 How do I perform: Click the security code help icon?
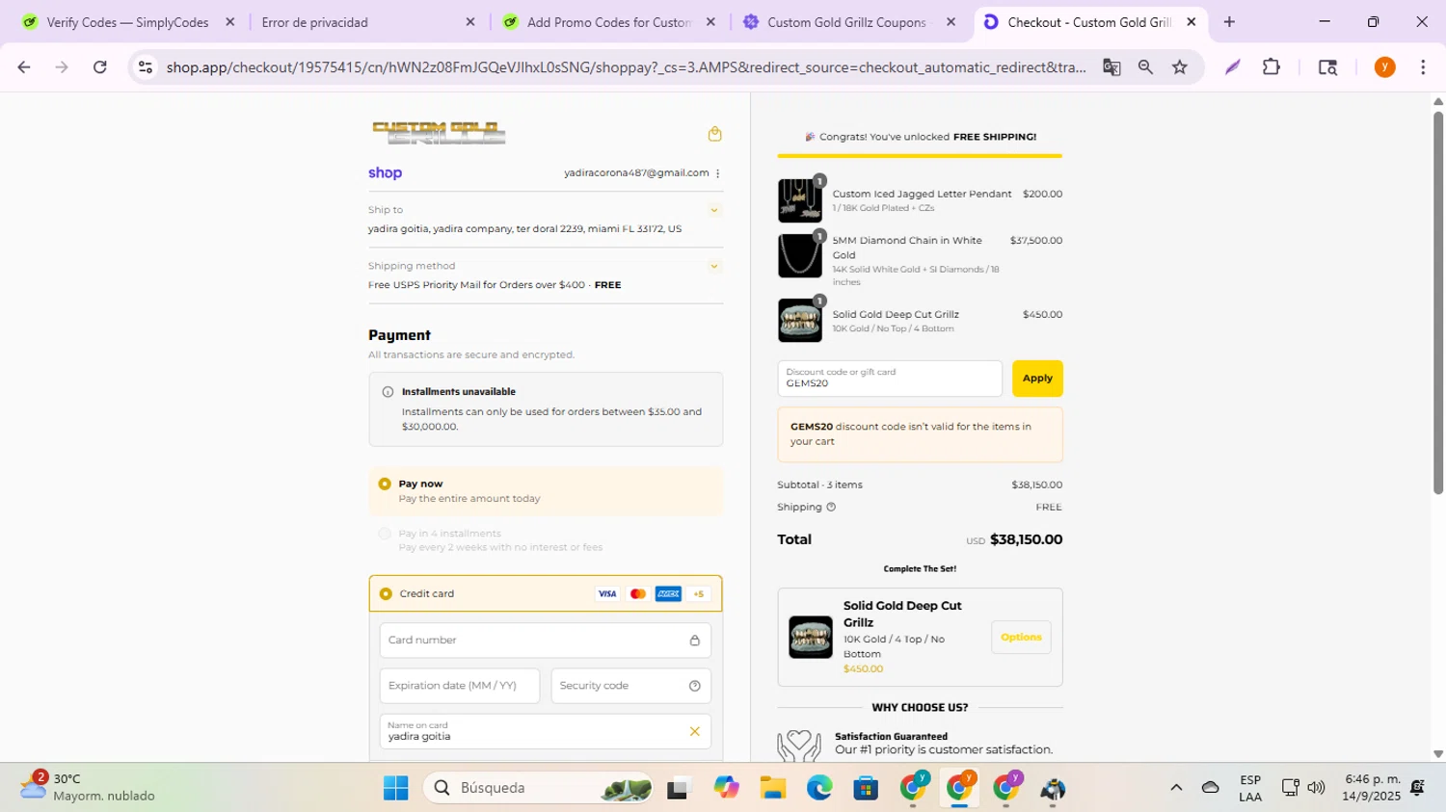[x=694, y=686]
